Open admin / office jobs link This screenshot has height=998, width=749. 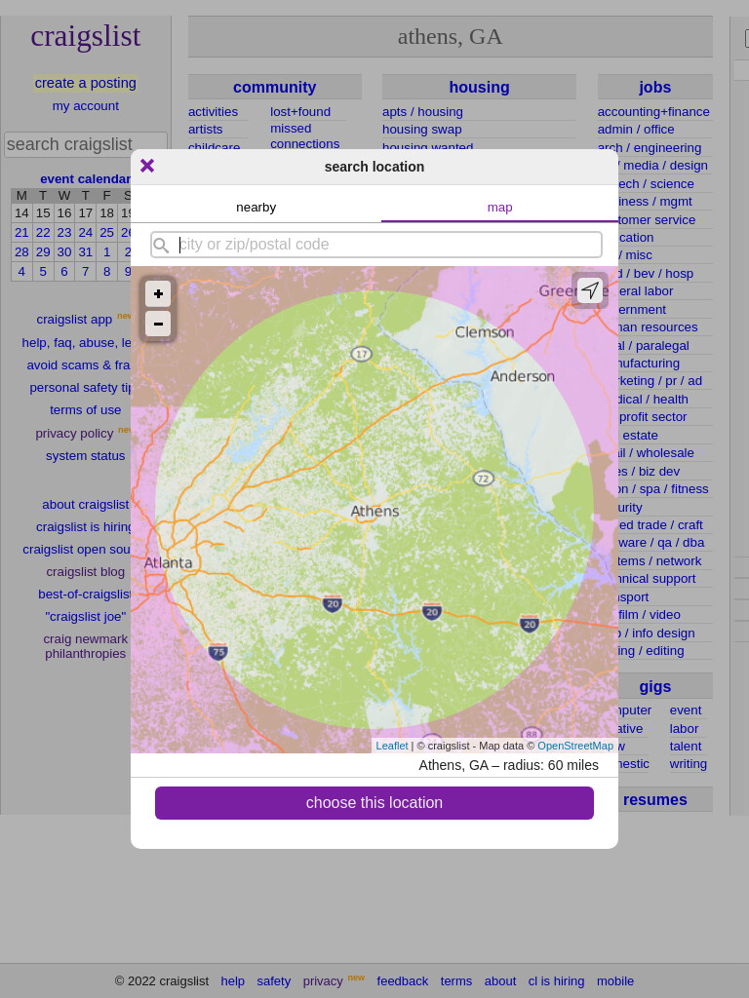click(636, 130)
